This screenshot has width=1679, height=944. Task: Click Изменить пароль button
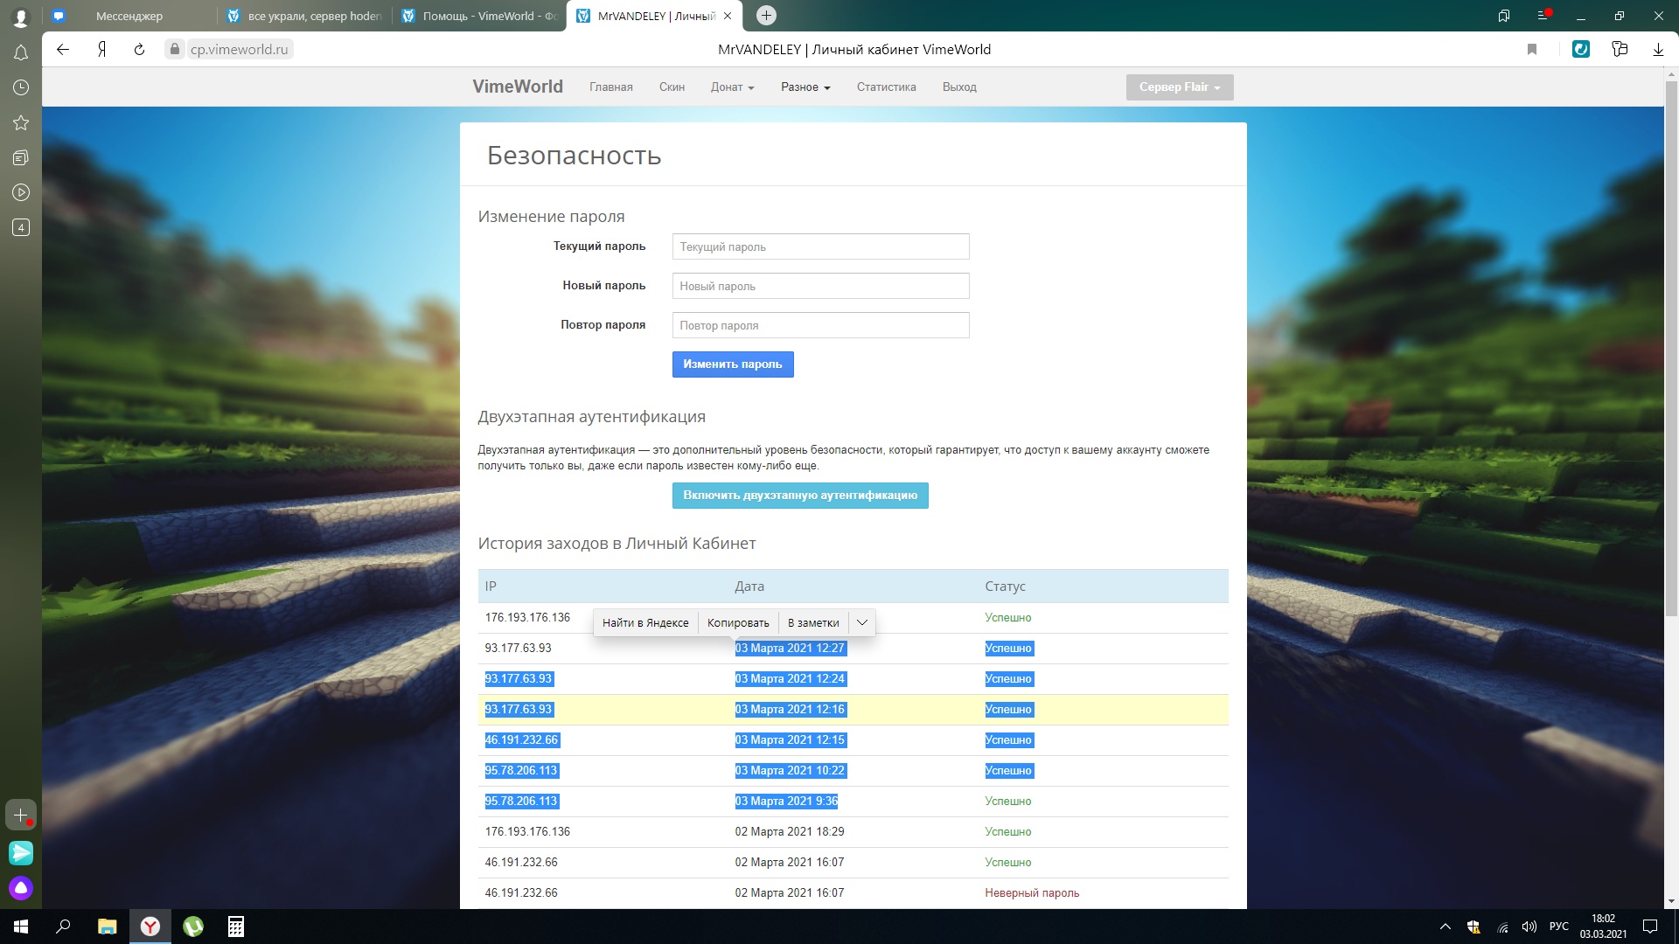pyautogui.click(x=733, y=364)
